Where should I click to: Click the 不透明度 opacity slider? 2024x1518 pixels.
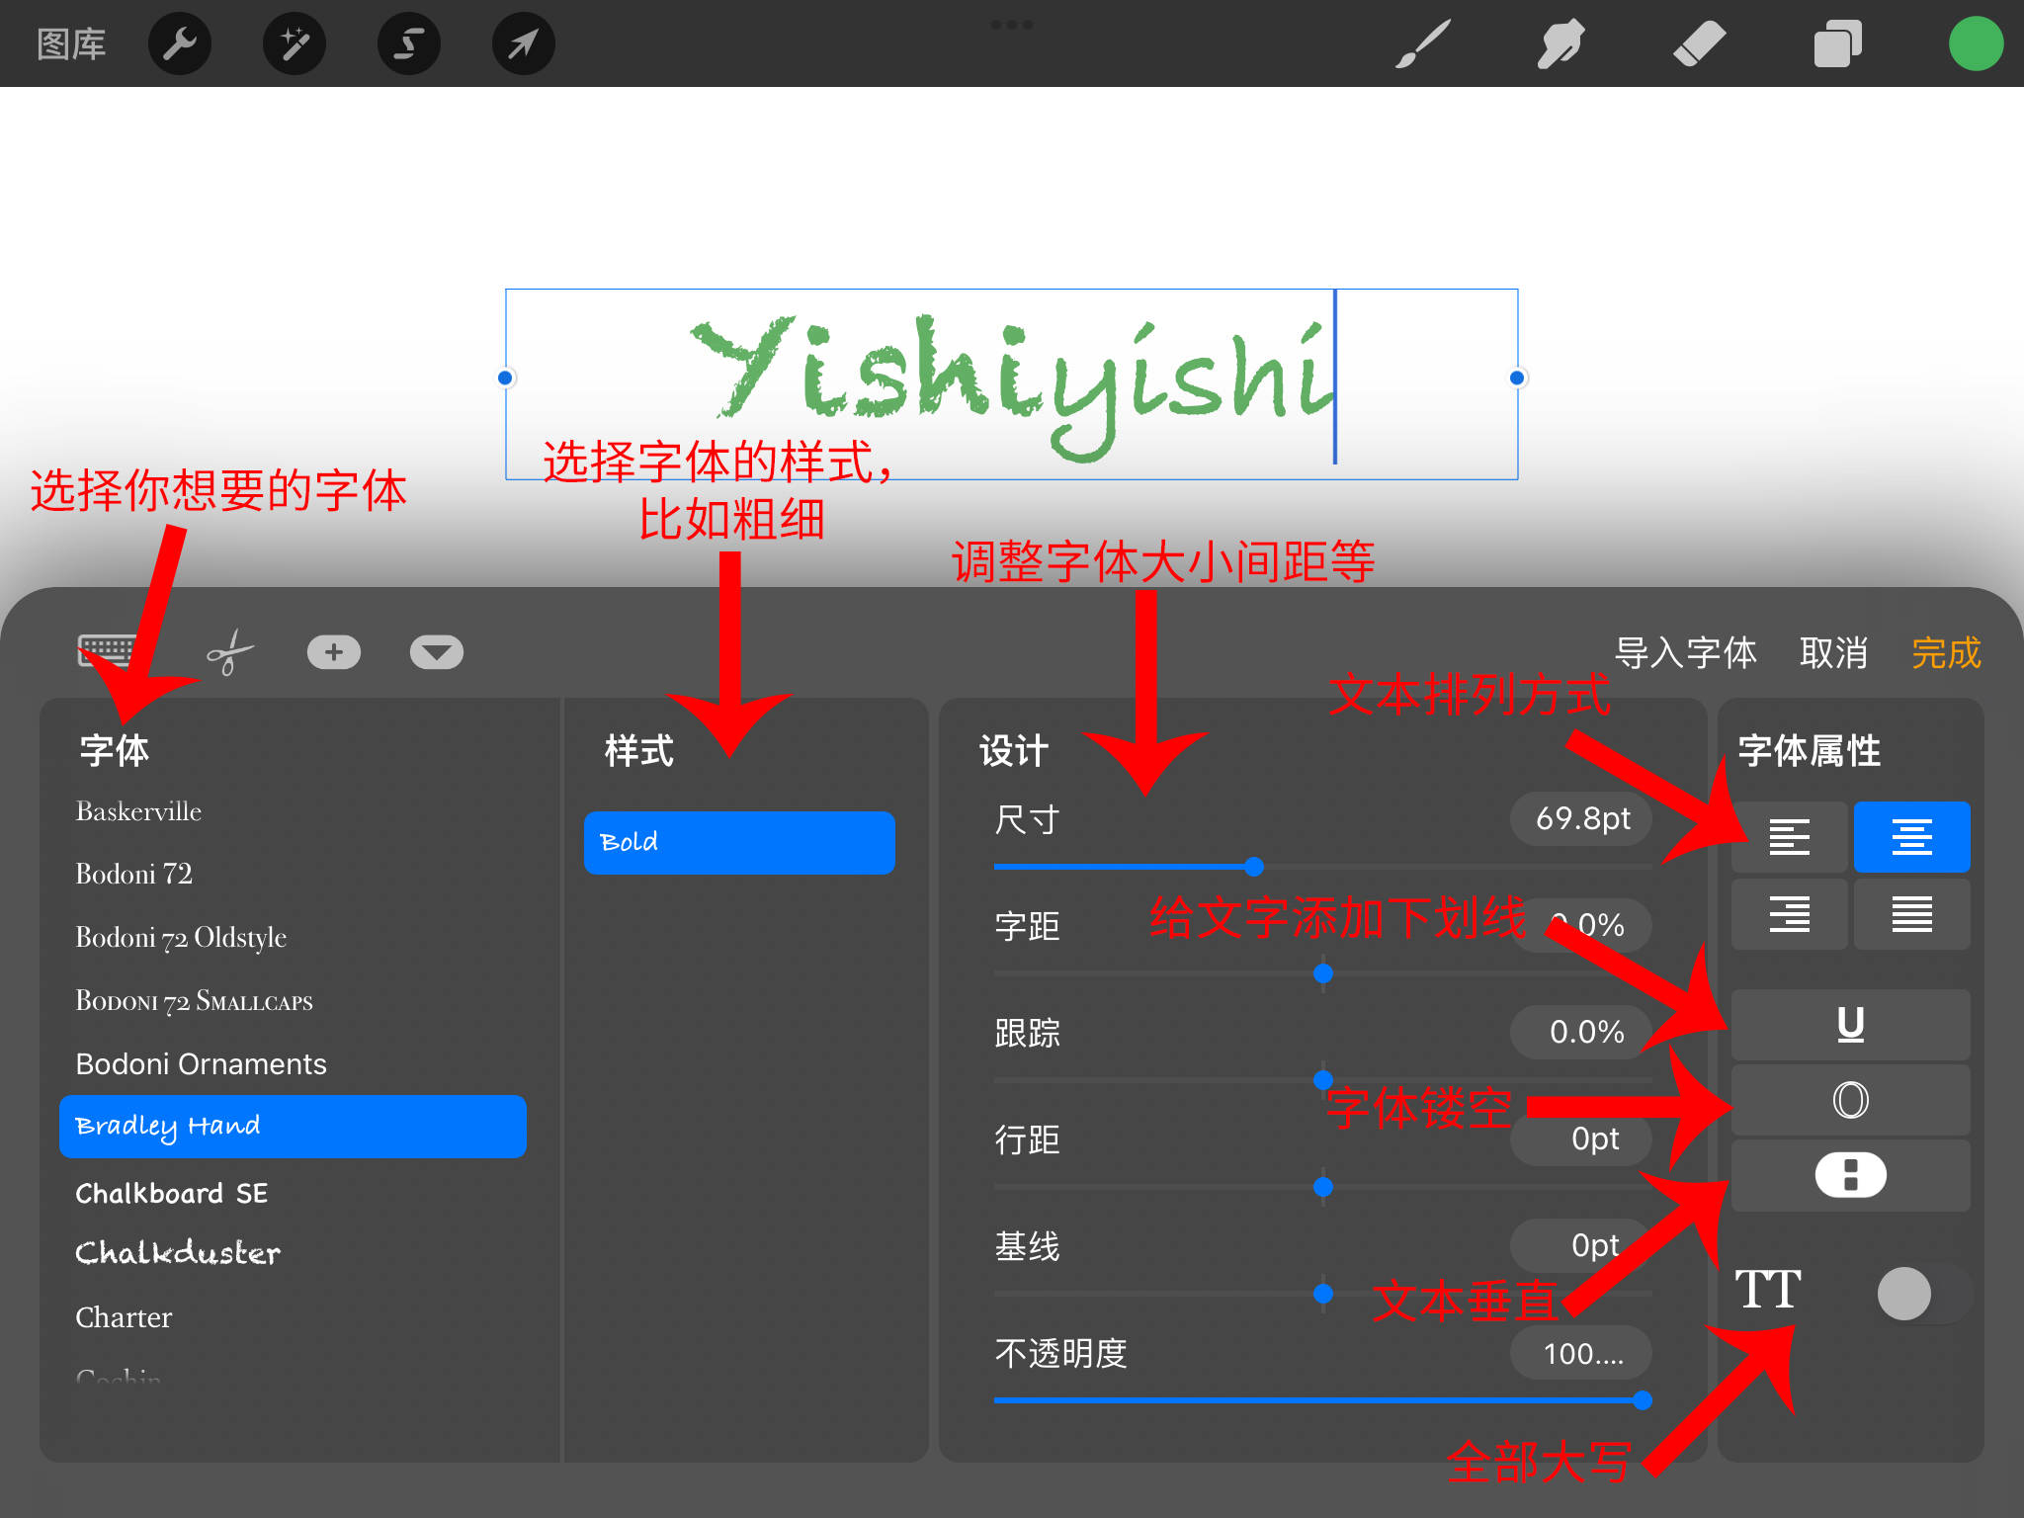click(1322, 1400)
